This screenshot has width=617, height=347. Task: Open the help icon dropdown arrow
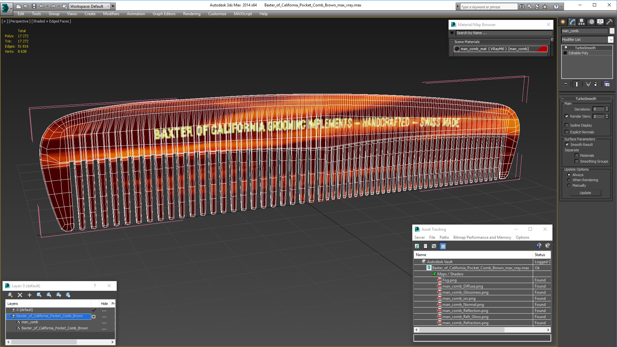[561, 6]
